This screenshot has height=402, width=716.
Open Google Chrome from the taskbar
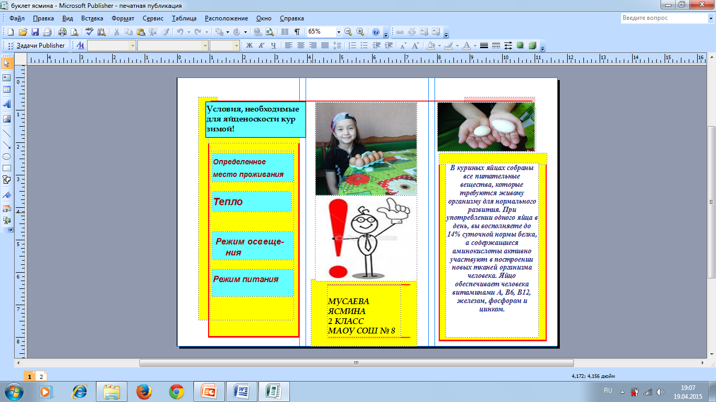177,391
